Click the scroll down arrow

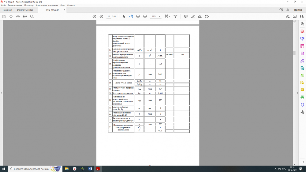294,164
